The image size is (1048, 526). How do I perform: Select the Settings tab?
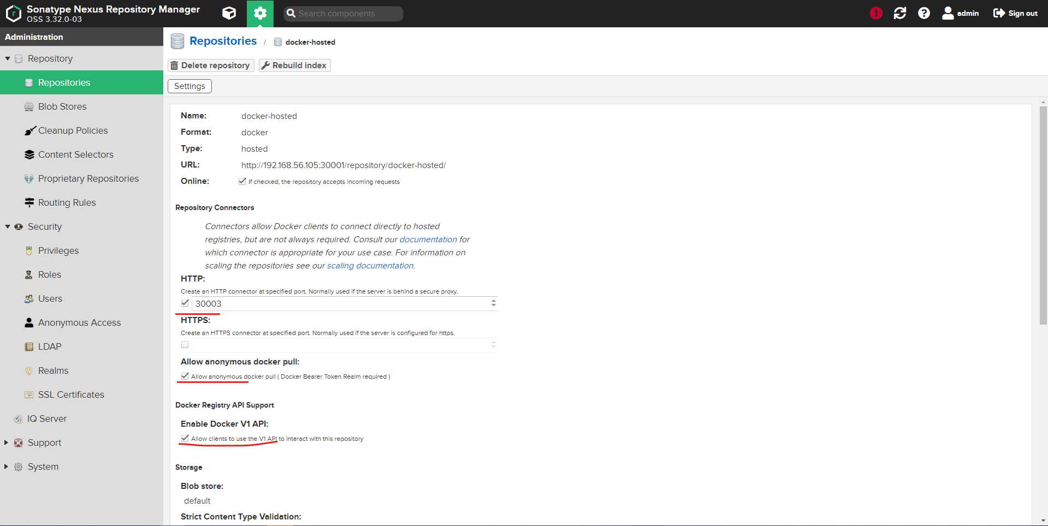[x=190, y=86]
